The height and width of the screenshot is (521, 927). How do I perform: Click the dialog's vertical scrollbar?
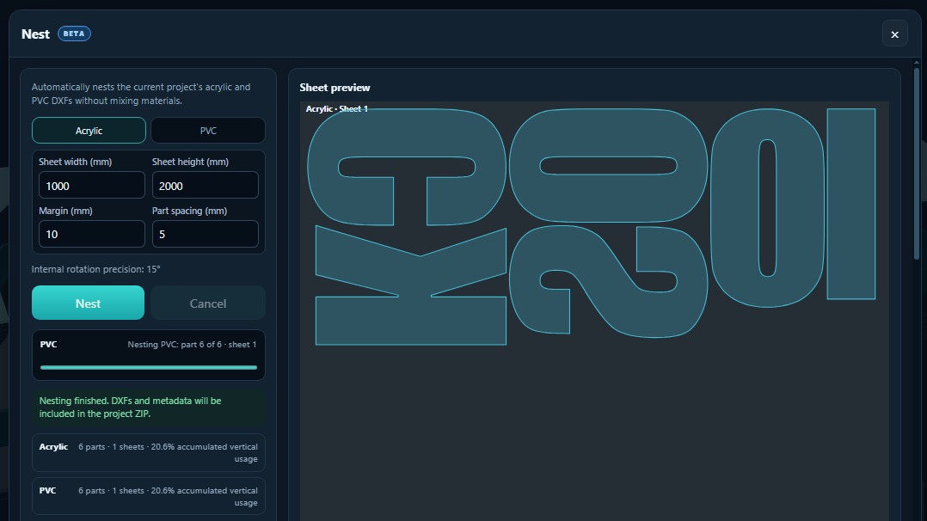point(917,162)
